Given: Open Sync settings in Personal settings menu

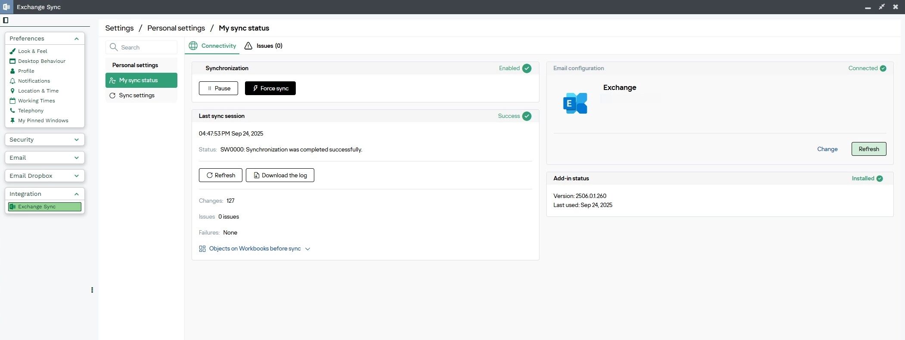Looking at the screenshot, I should pyautogui.click(x=136, y=96).
